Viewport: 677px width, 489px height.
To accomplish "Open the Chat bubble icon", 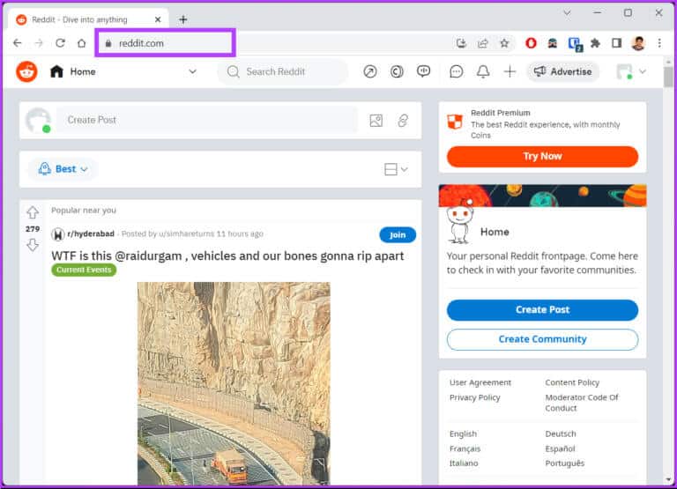I will pyautogui.click(x=456, y=72).
